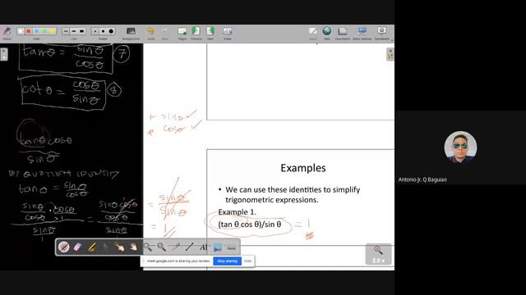Click the 2.0x zoom indicator
The image size is (526, 295).
pyautogui.click(x=378, y=254)
